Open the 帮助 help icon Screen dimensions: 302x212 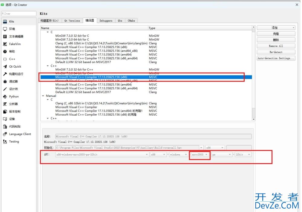(x=5, y=51)
